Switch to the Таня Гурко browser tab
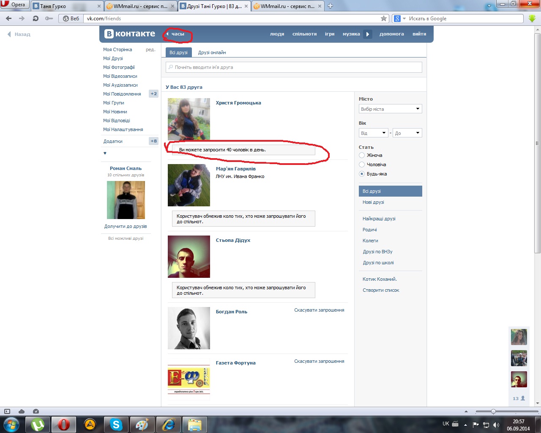The width and height of the screenshot is (541, 433). [x=67, y=6]
